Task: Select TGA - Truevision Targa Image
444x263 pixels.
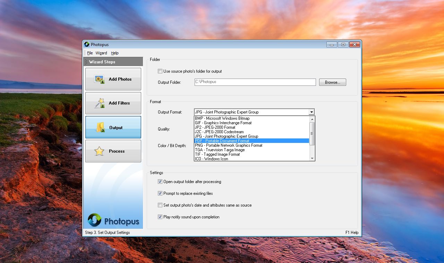Action: pyautogui.click(x=251, y=150)
